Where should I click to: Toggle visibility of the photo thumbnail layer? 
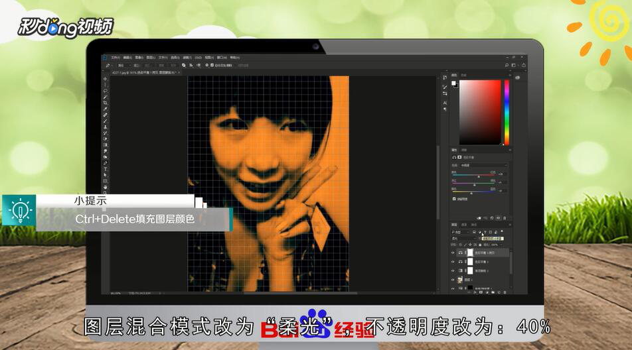pos(453,280)
